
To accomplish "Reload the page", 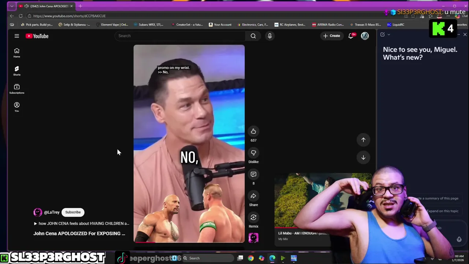I will tap(21, 16).
